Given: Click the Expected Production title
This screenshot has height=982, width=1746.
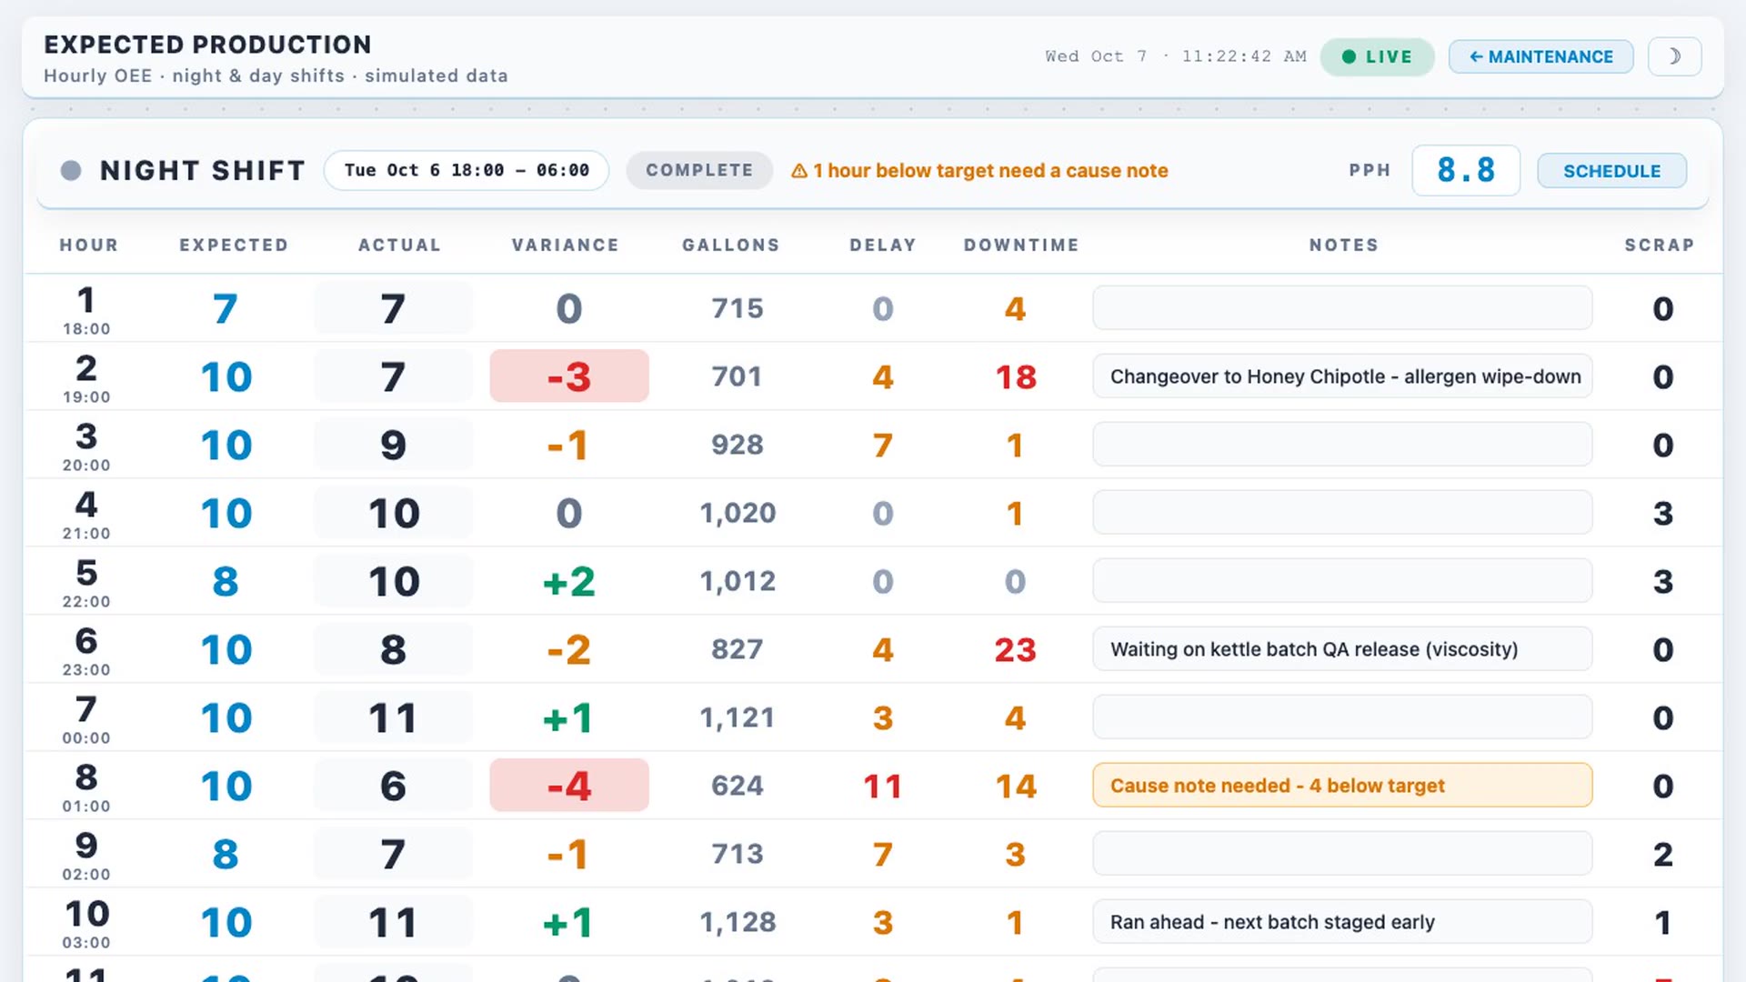Looking at the screenshot, I should (207, 45).
